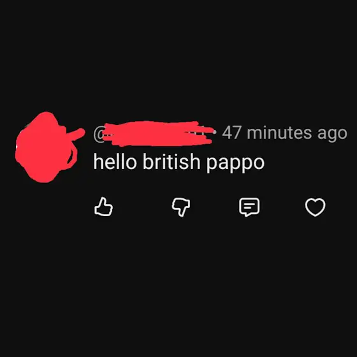357x357 pixels.
Task: Dislike the comment with thumbs down icon
Action: tap(181, 207)
